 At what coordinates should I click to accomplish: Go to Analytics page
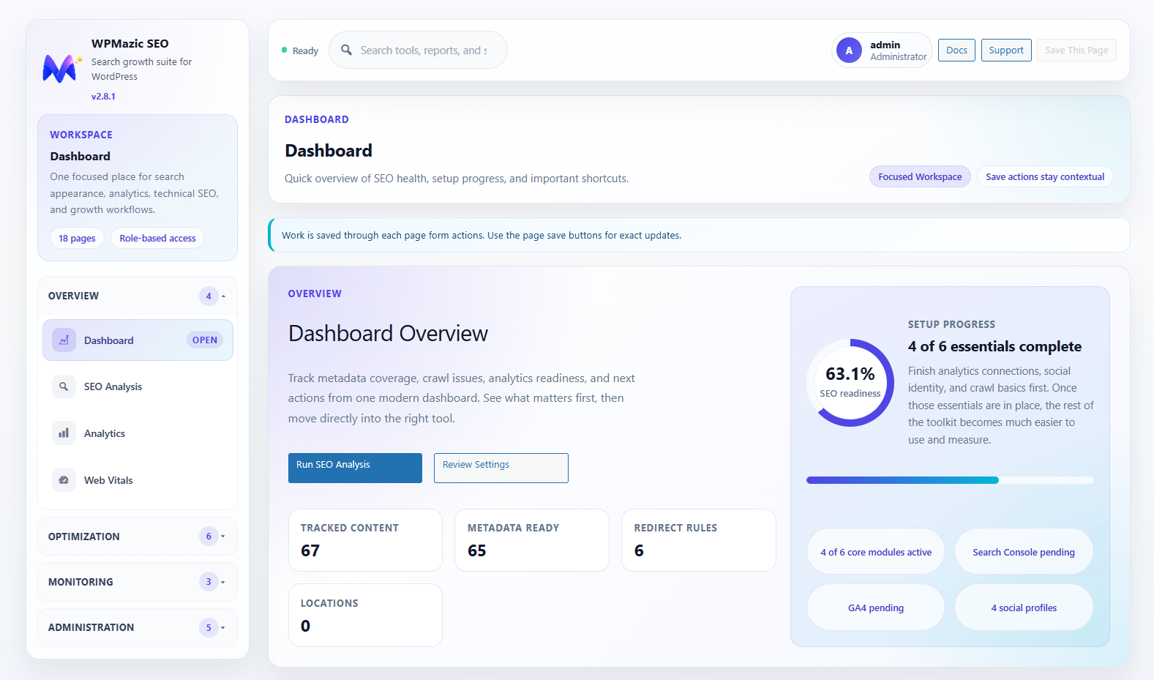tap(138, 433)
